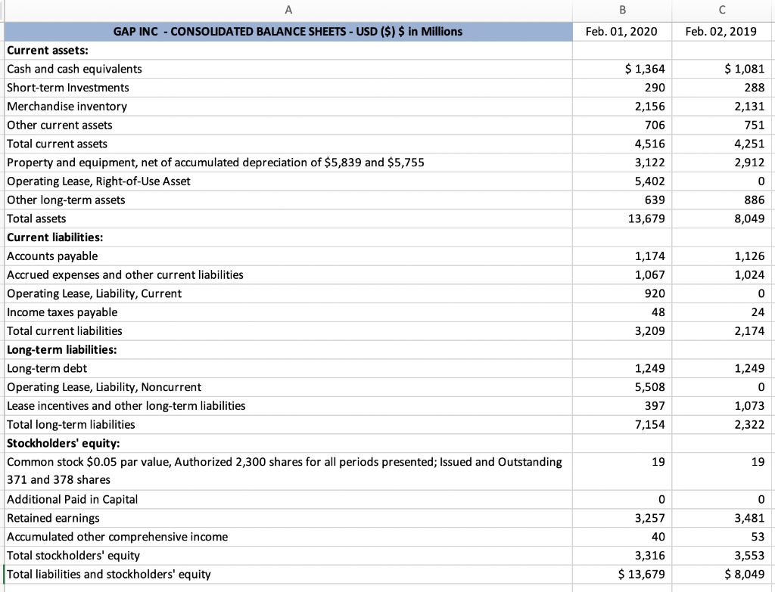Click the Cash and cash equivalents label
Viewport: 775px width, 592px height.
(x=73, y=69)
